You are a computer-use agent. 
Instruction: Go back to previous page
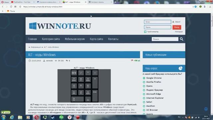click(3, 7)
